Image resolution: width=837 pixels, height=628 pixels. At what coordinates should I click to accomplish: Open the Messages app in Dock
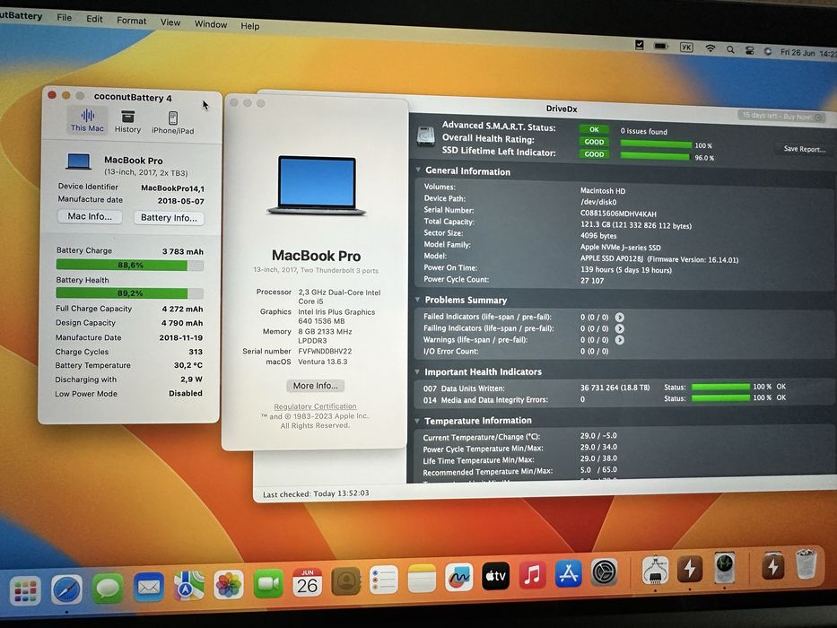tap(108, 589)
